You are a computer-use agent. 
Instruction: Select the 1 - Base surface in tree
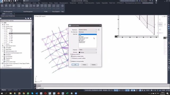coord(11,30)
